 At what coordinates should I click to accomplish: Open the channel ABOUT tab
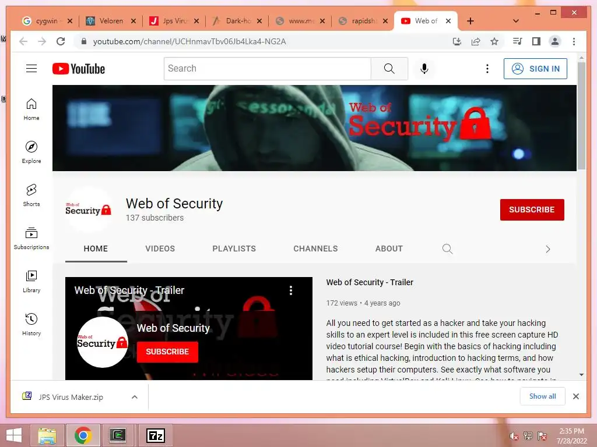click(389, 249)
